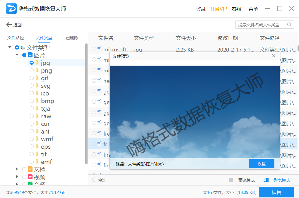
Task: Open 客服 customer service
Action: click(237, 9)
